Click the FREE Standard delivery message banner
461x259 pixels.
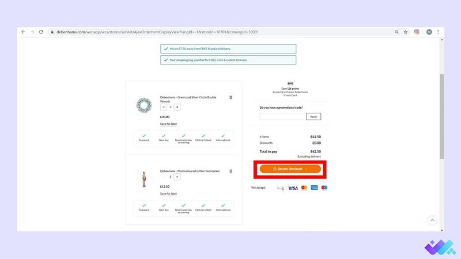coord(228,49)
